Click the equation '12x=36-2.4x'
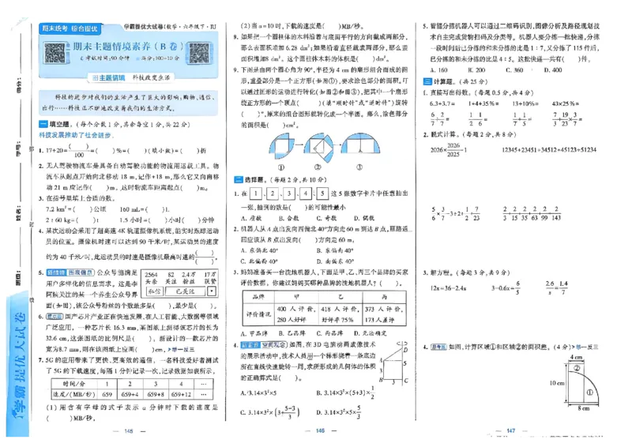The height and width of the screenshot is (447, 632). 449,288
